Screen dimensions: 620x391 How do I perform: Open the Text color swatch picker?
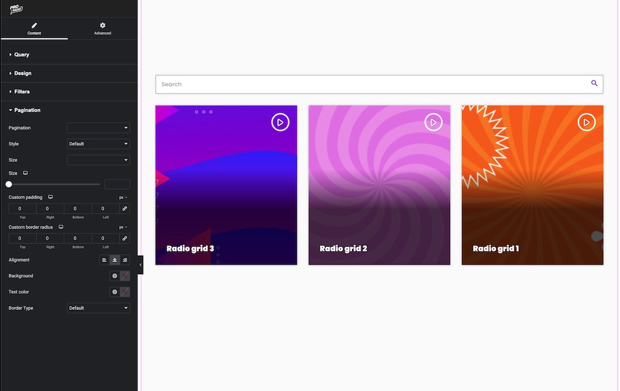pyautogui.click(x=125, y=292)
